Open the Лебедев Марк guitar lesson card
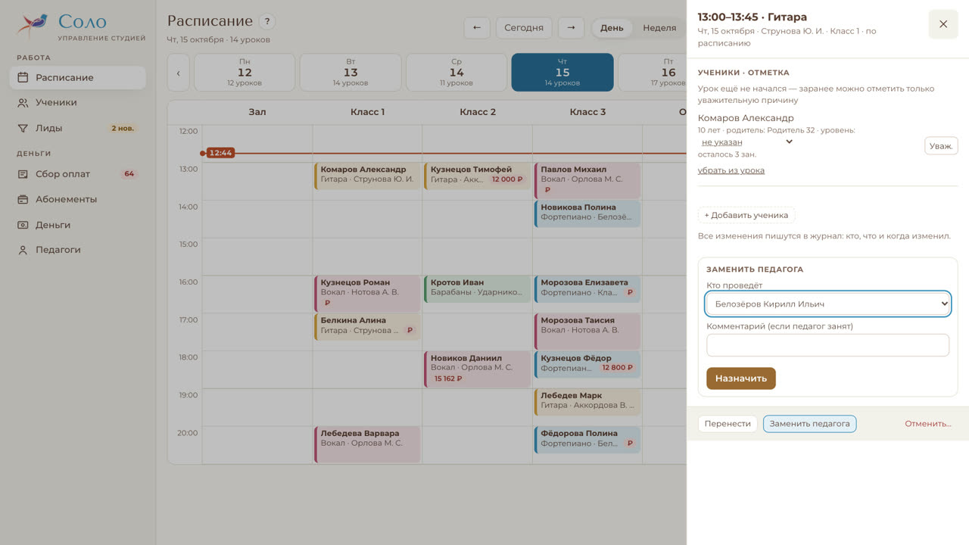This screenshot has width=969, height=545. coord(587,402)
